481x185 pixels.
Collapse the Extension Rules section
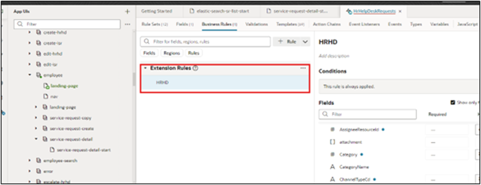tap(146, 68)
